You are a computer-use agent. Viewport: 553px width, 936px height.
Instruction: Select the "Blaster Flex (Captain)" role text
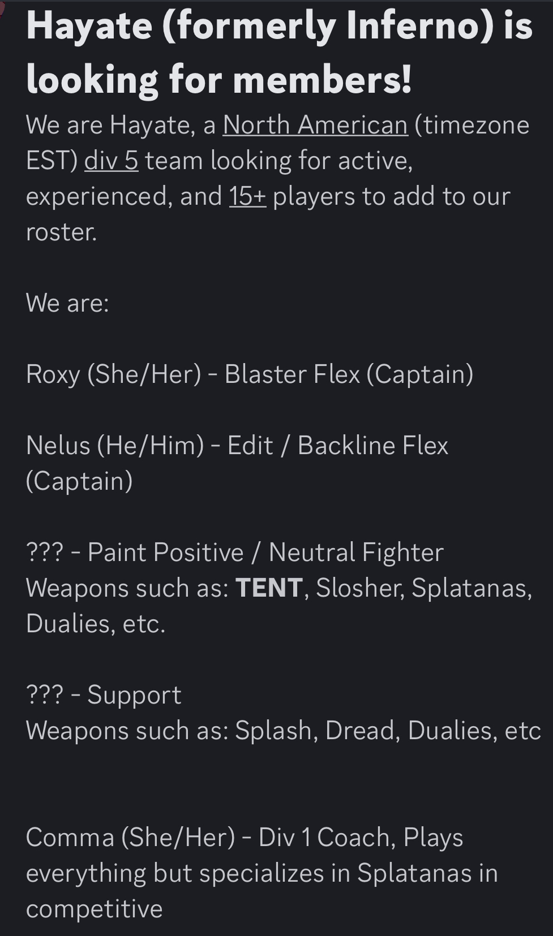pyautogui.click(x=349, y=374)
